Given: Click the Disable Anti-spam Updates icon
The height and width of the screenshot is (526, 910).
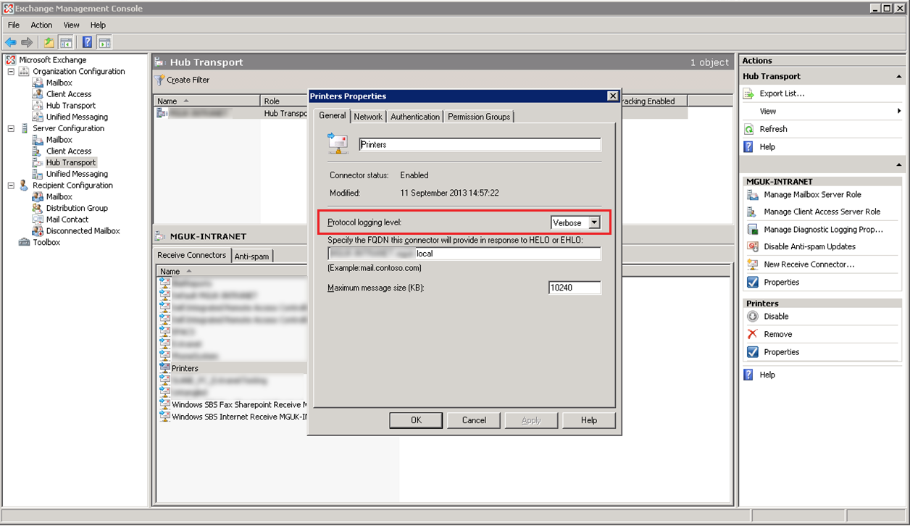Looking at the screenshot, I should point(753,246).
